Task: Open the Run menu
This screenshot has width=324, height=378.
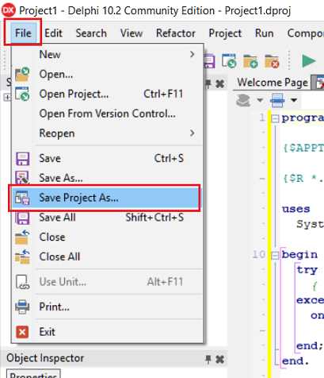Action: point(264,33)
